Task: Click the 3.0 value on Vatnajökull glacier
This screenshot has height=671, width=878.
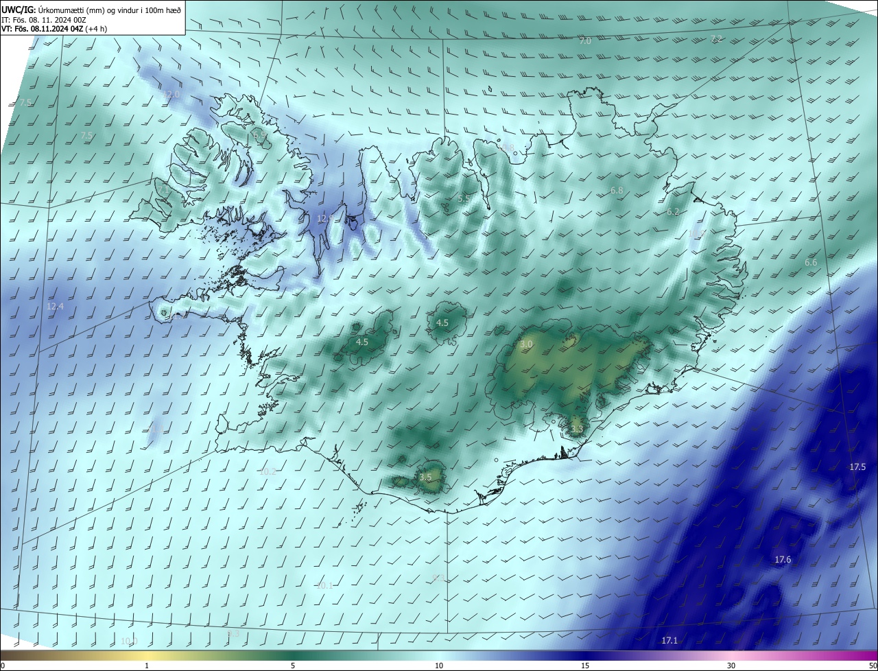Action: pos(527,344)
